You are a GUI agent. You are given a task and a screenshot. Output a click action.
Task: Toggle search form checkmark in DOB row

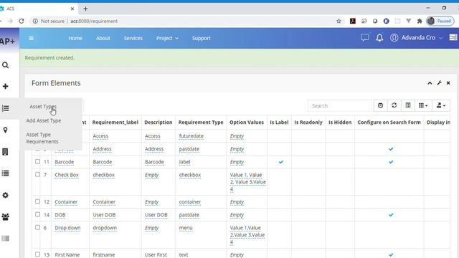tap(391, 215)
